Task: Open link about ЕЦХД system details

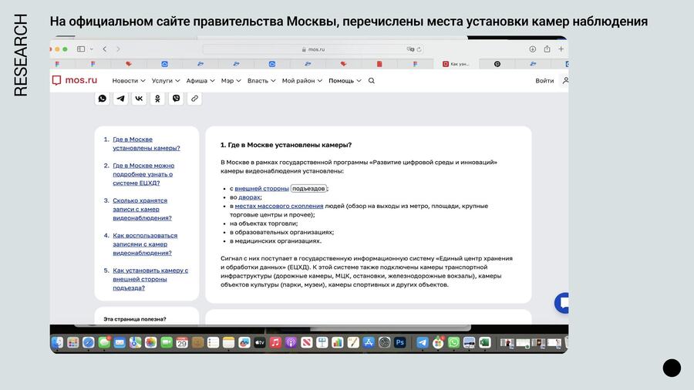Action: point(143,174)
